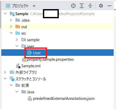This screenshot has width=116, height=109.
Task: Select the 外部ライブラリ node
Action: pos(26,72)
